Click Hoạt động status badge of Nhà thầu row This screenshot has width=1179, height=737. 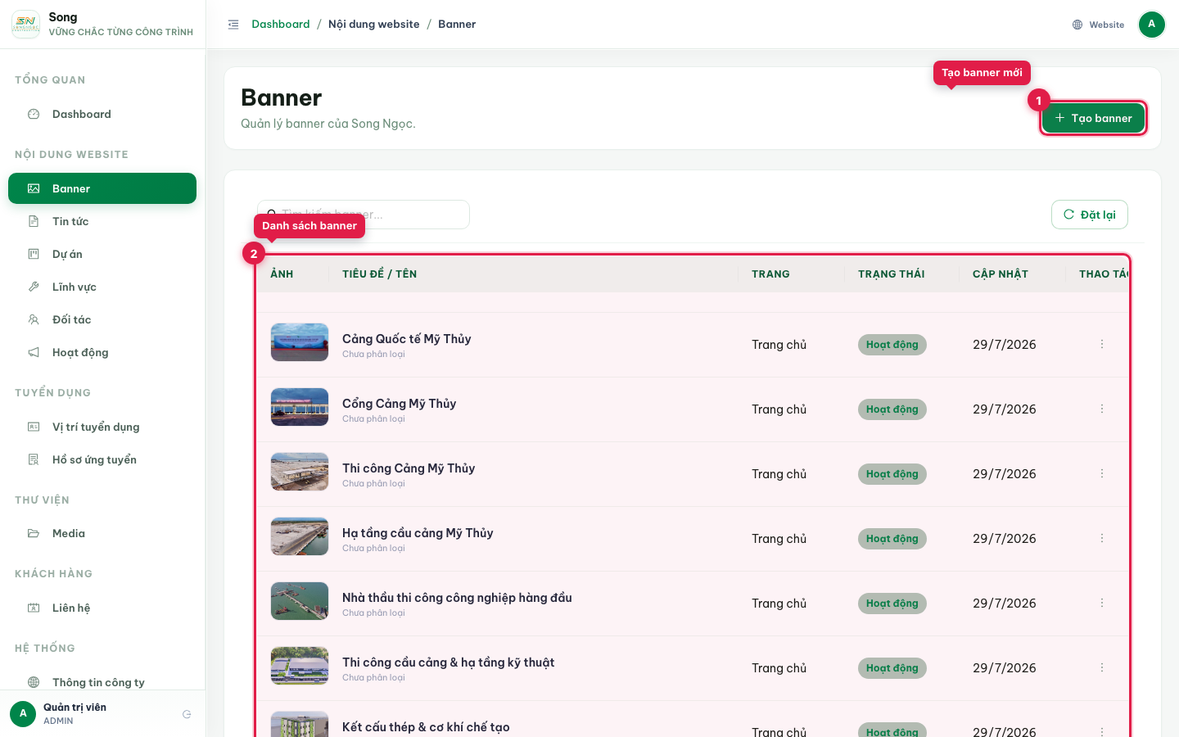pos(892,604)
